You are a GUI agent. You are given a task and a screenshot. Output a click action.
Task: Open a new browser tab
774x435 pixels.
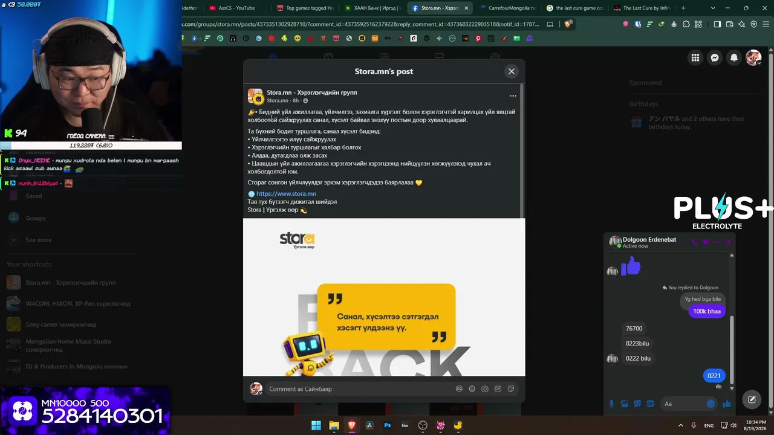(x=683, y=8)
